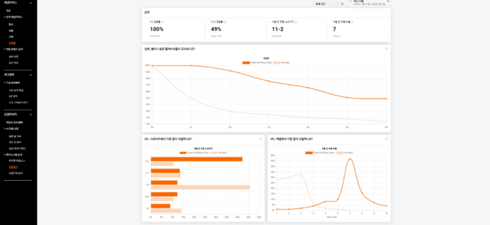Click the 100% value in the summary card
The width and height of the screenshot is (490, 225).
coord(157,29)
